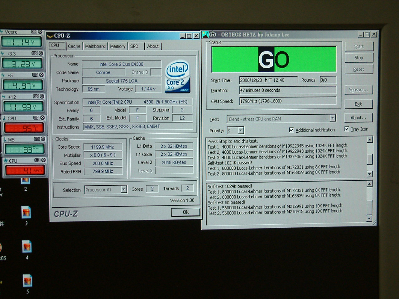The image size is (399, 299).
Task: Click the lightning icon beside +12
Action: point(4,97)
